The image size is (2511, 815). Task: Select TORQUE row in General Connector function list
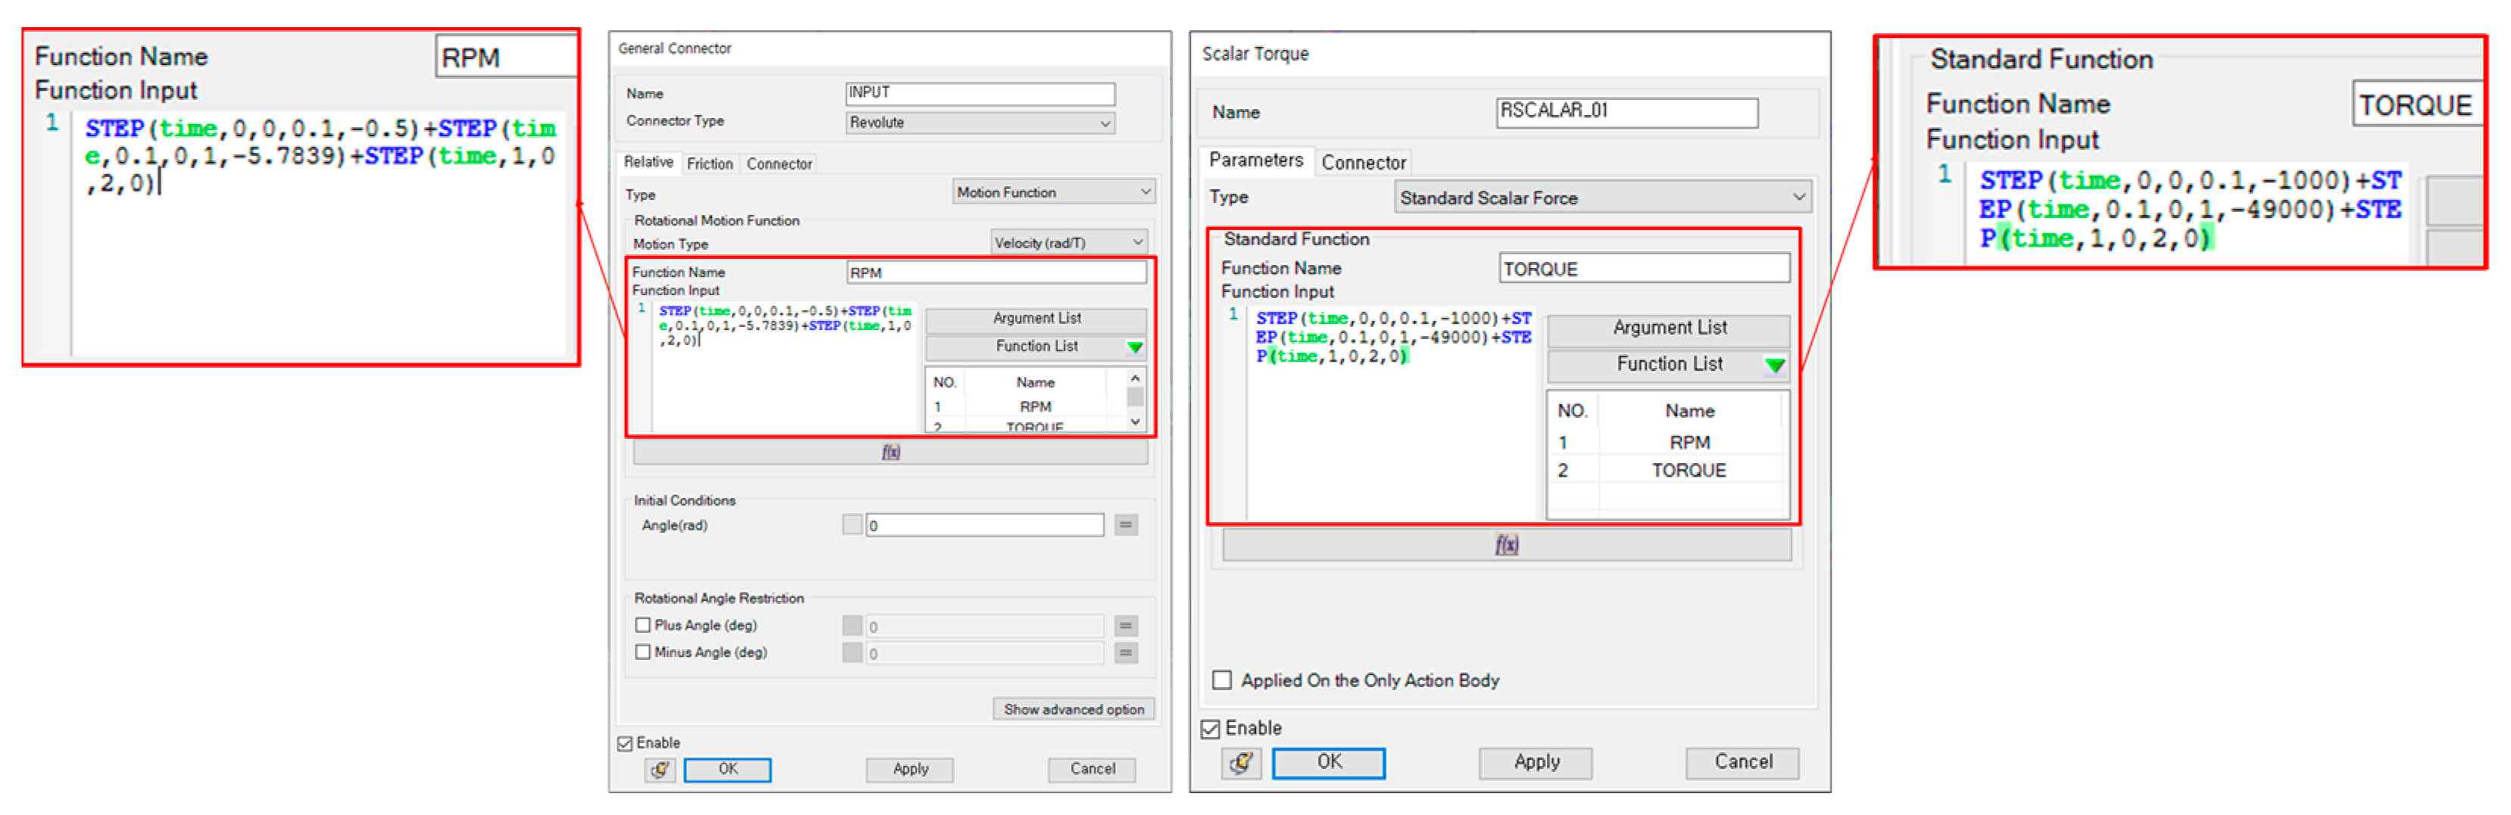pyautogui.click(x=1026, y=427)
